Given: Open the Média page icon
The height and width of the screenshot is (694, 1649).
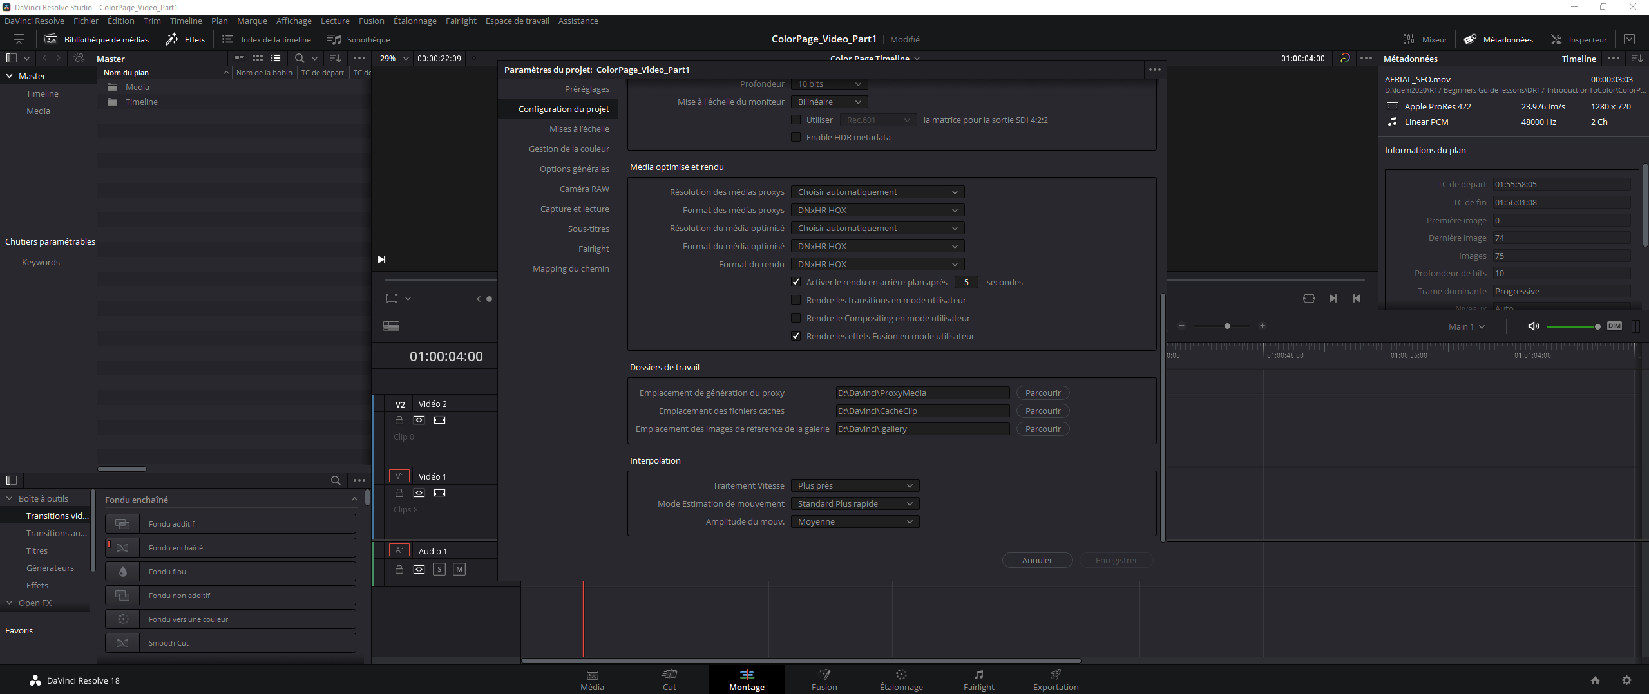Looking at the screenshot, I should pyautogui.click(x=592, y=679).
